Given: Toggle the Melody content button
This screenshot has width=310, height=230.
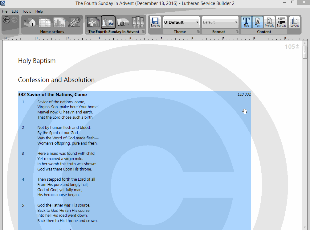Looking at the screenshot, I should click(x=269, y=22).
